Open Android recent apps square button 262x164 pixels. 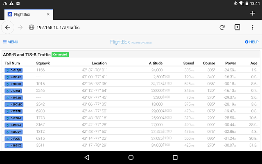pos(175,157)
